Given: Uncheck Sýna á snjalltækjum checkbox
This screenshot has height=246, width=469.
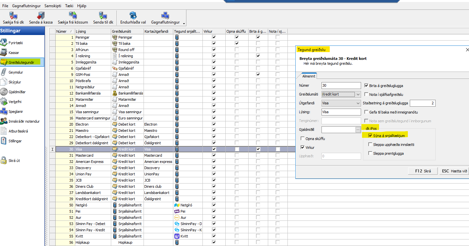Looking at the screenshot, I should pos(370,135).
